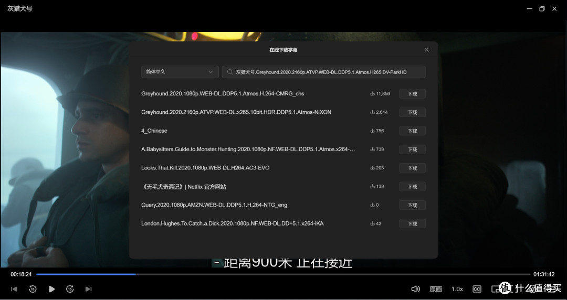The height and width of the screenshot is (300, 567).
Task: Seek on the playback progress bar
Action: (283, 274)
